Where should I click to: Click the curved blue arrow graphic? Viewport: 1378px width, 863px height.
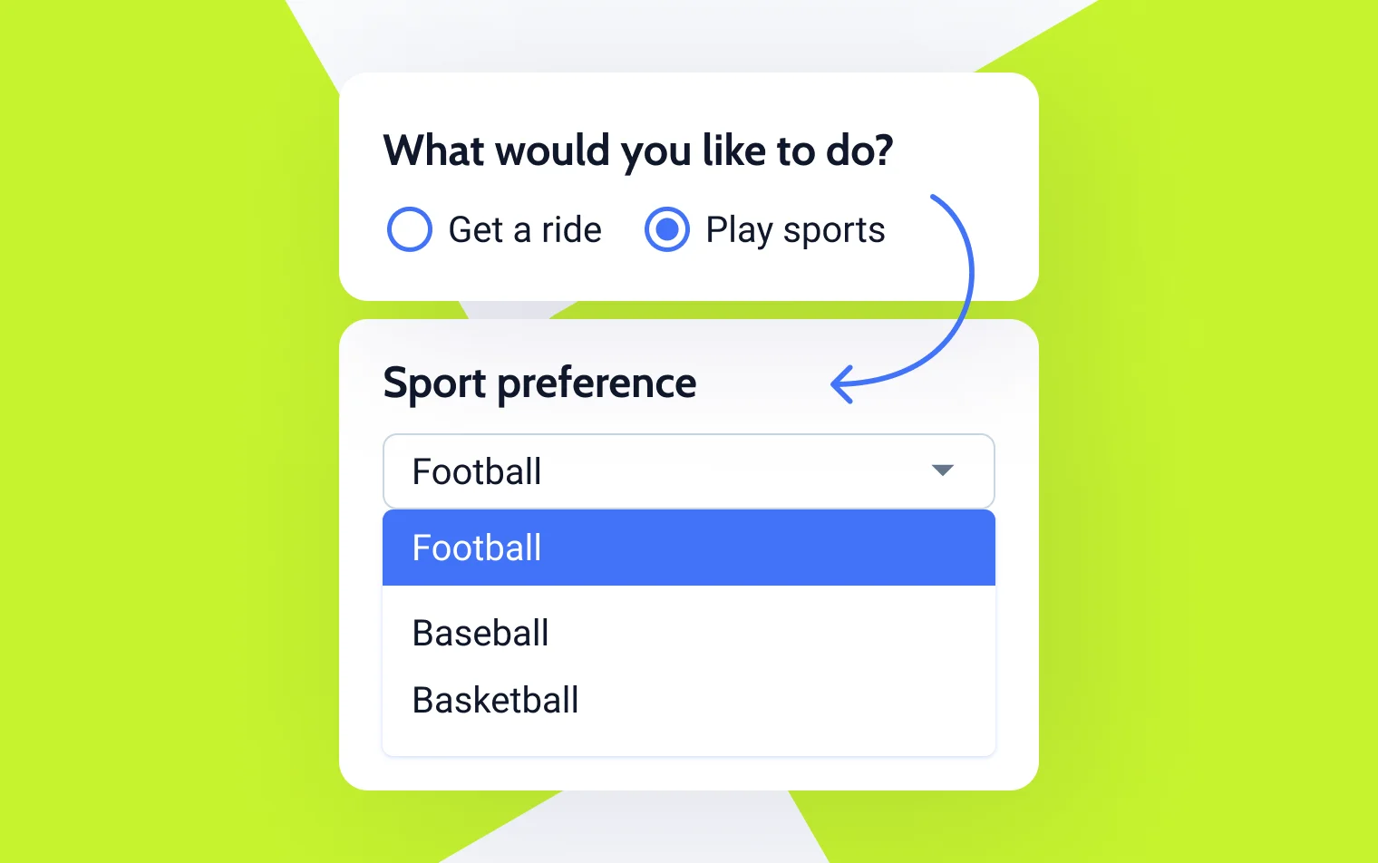[x=966, y=272]
